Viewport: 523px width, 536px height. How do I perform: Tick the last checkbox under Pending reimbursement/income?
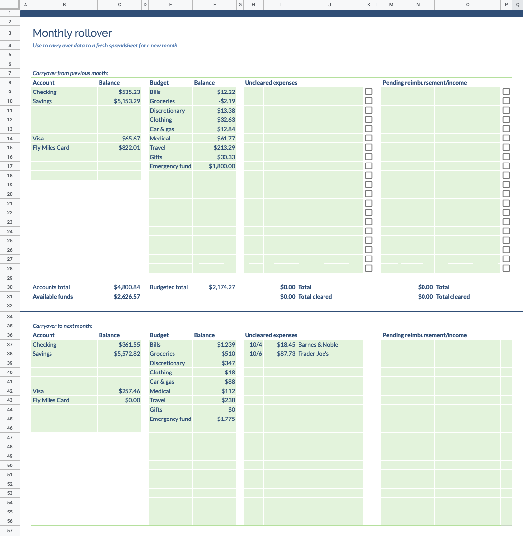pyautogui.click(x=506, y=268)
